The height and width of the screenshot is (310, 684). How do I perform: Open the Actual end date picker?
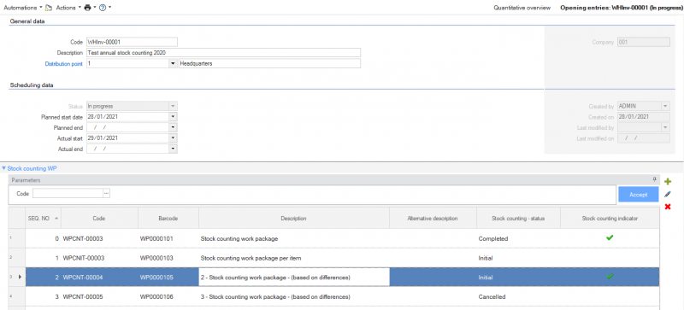[173, 149]
